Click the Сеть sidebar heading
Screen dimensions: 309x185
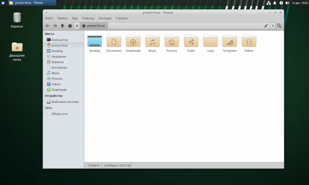click(x=48, y=108)
